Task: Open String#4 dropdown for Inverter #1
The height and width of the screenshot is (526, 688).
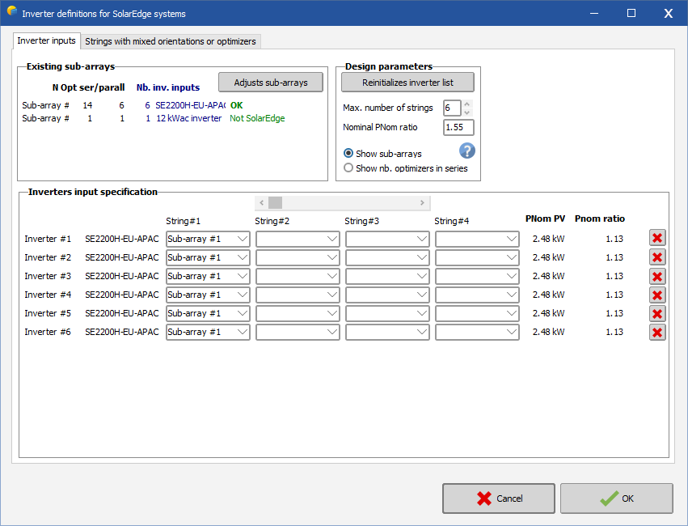Action: pos(477,239)
